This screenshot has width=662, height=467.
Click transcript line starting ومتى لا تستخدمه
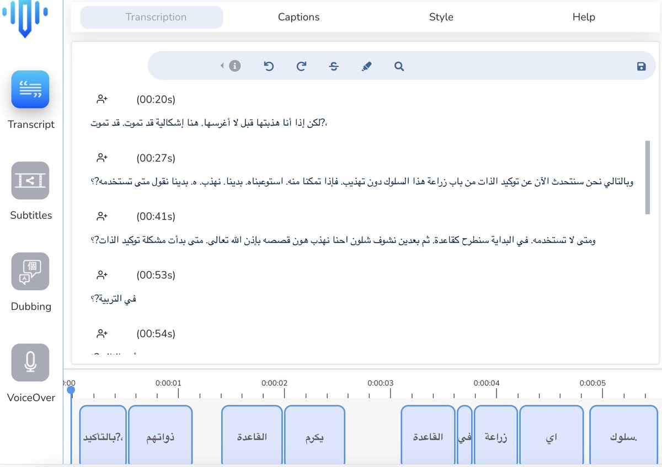[343, 240]
